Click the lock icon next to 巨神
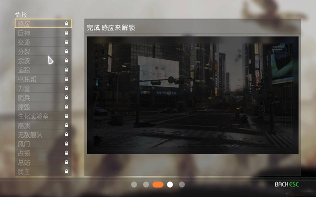 [x=66, y=32]
